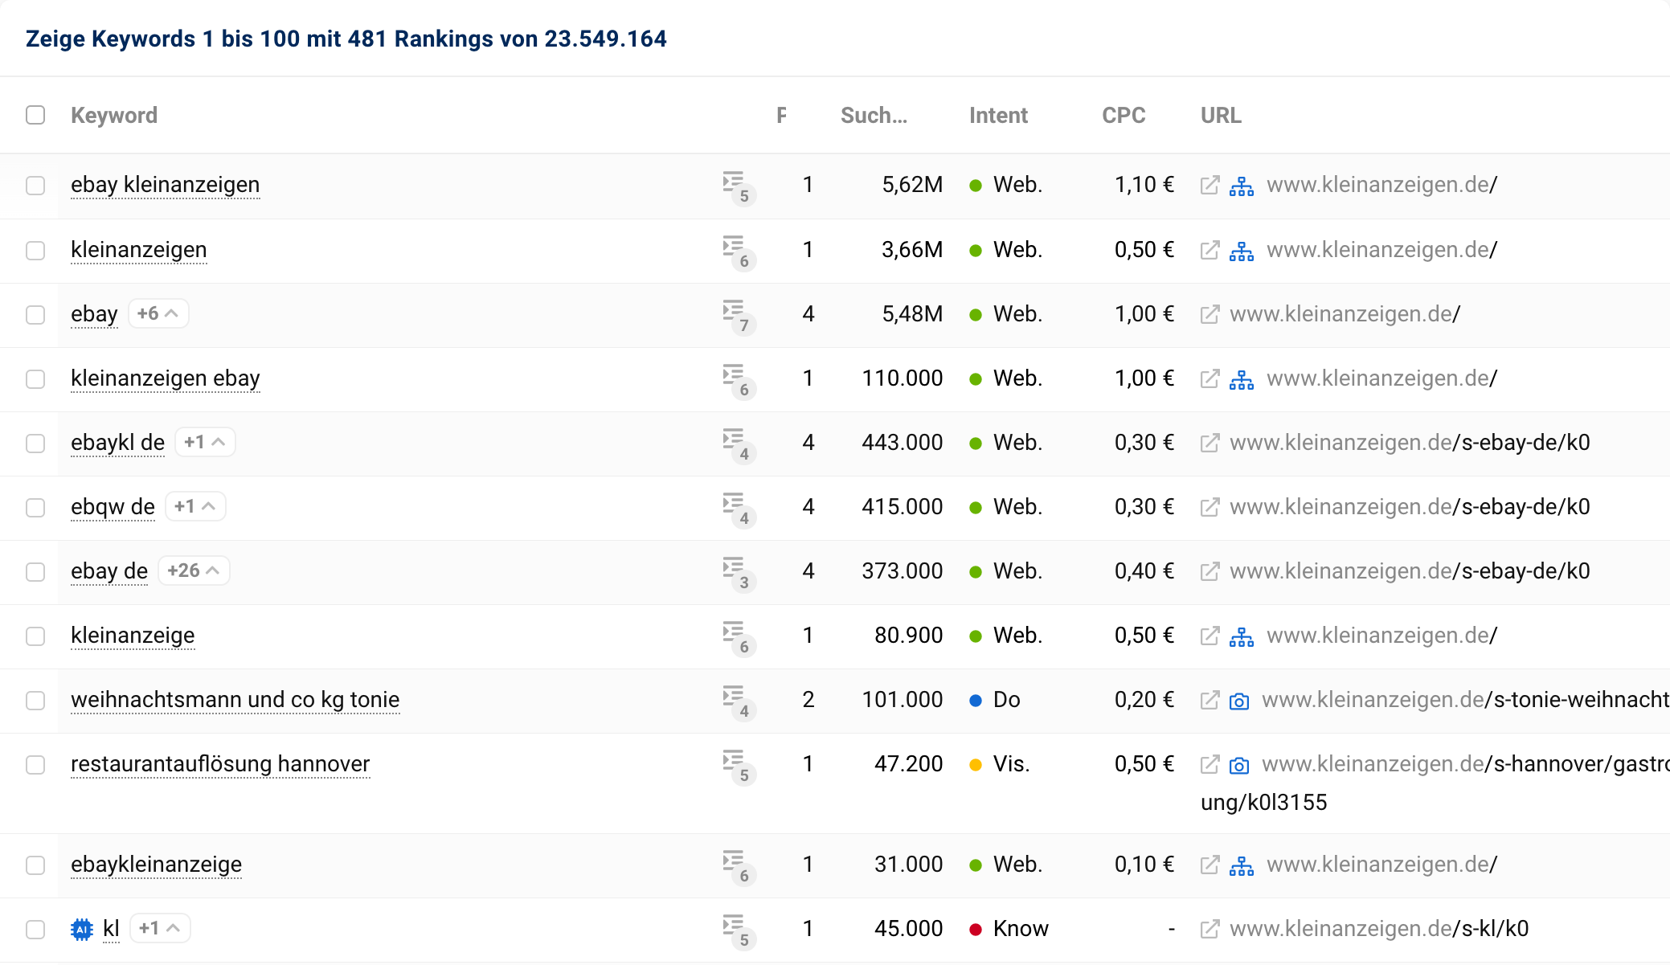Screen dimensions: 1670x965
Task: Click external link icon in kleinanzeigen row
Action: pyautogui.click(x=1210, y=250)
